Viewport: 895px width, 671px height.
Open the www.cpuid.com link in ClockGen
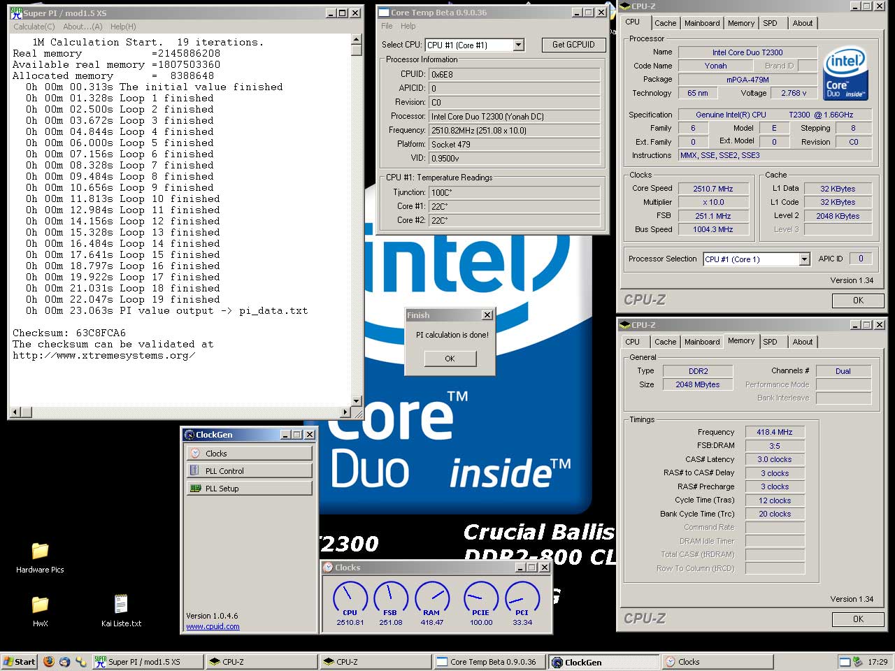click(x=213, y=626)
